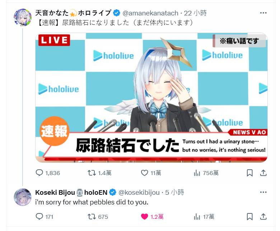This screenshot has width=280, height=231.
Task: Open Koseki Bijou's profile avatar
Action: pyautogui.click(x=23, y=197)
